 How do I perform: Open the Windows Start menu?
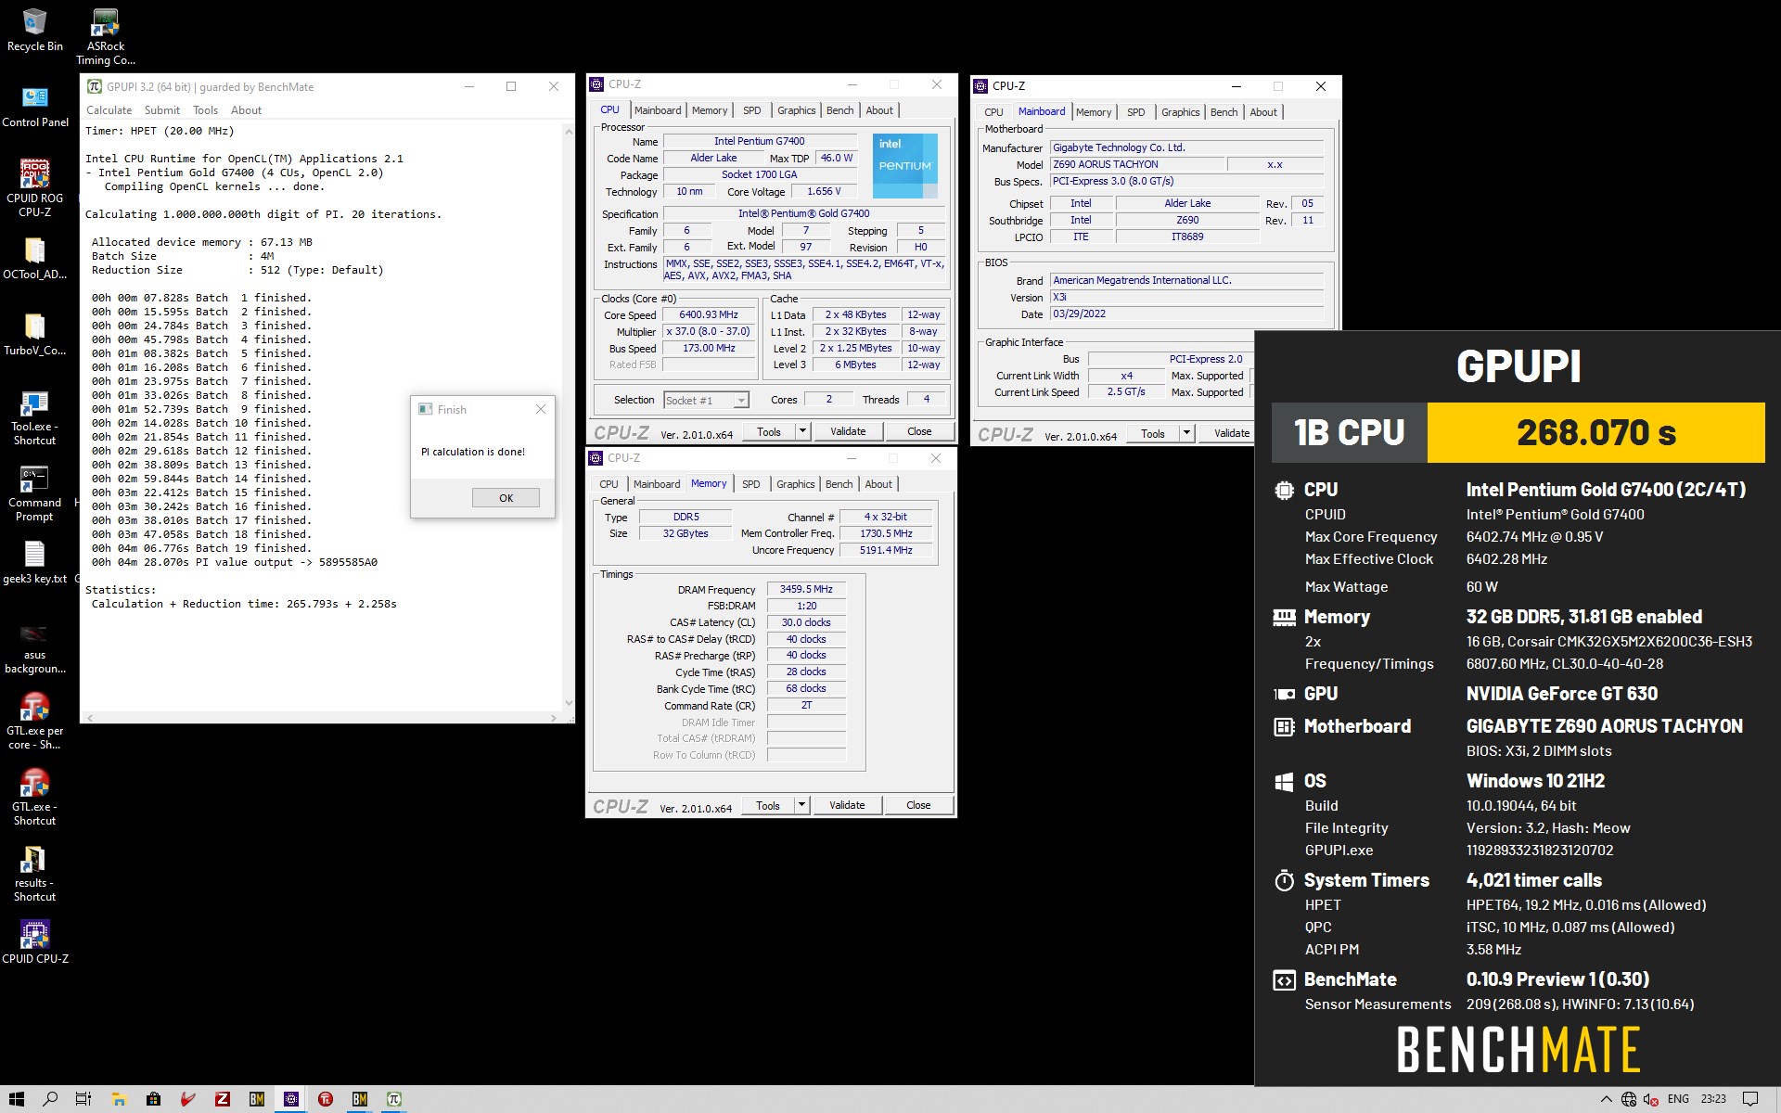[17, 1099]
